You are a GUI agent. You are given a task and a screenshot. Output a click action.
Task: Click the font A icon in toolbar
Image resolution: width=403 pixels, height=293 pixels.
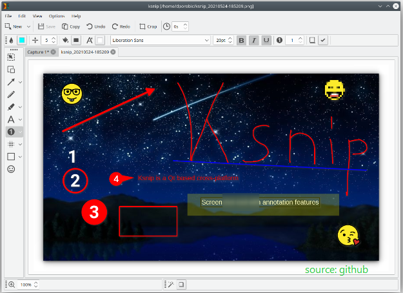pyautogui.click(x=90, y=40)
